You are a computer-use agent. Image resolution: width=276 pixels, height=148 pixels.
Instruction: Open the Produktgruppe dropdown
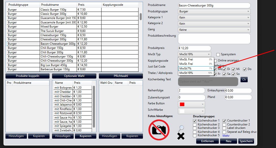pos(214,12)
